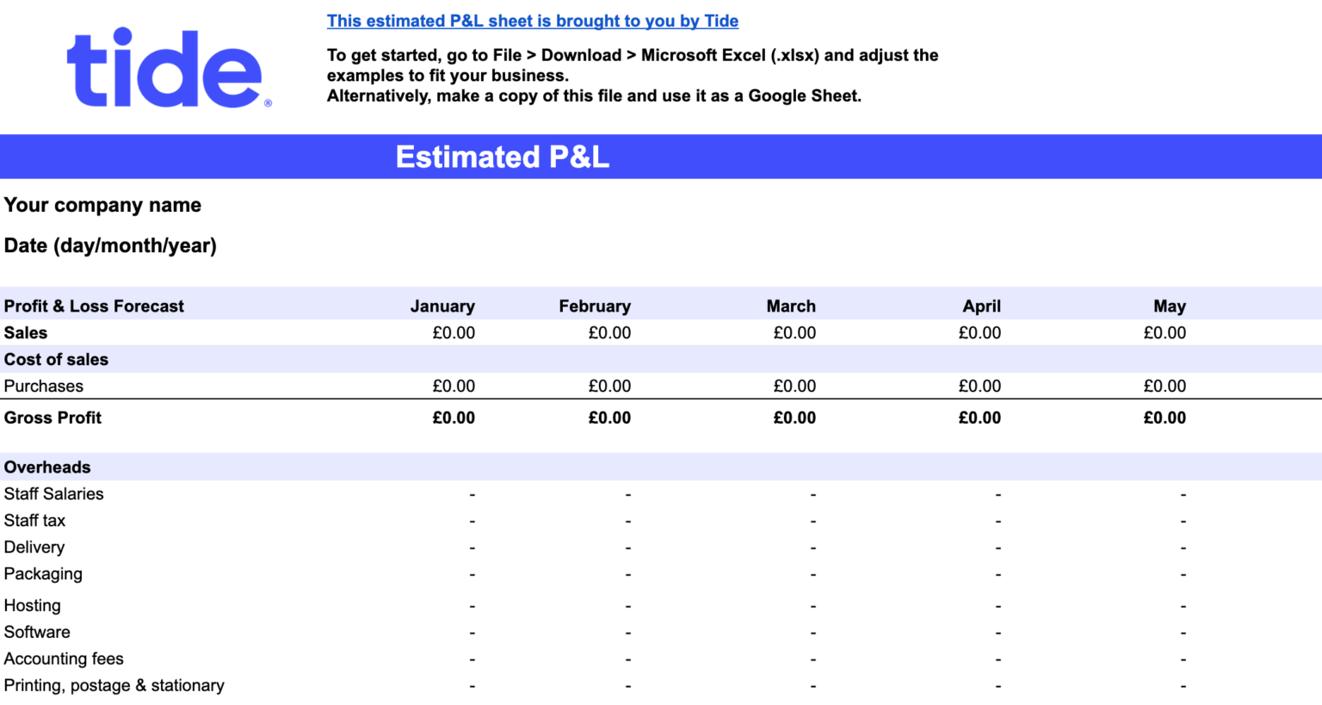
Task: Click the February column header
Action: (x=595, y=306)
